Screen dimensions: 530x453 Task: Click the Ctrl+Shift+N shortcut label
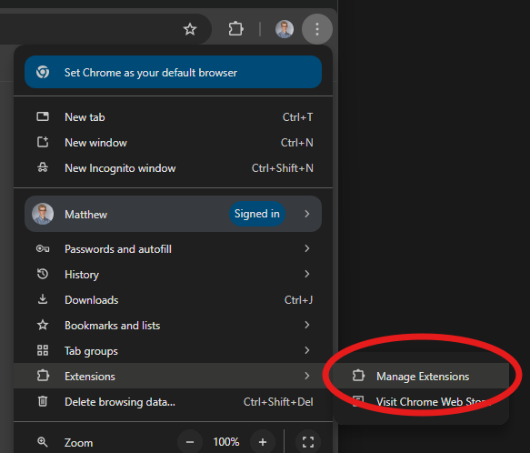(x=282, y=168)
